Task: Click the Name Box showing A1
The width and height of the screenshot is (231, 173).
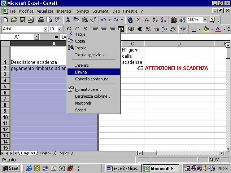Action: click(17, 37)
